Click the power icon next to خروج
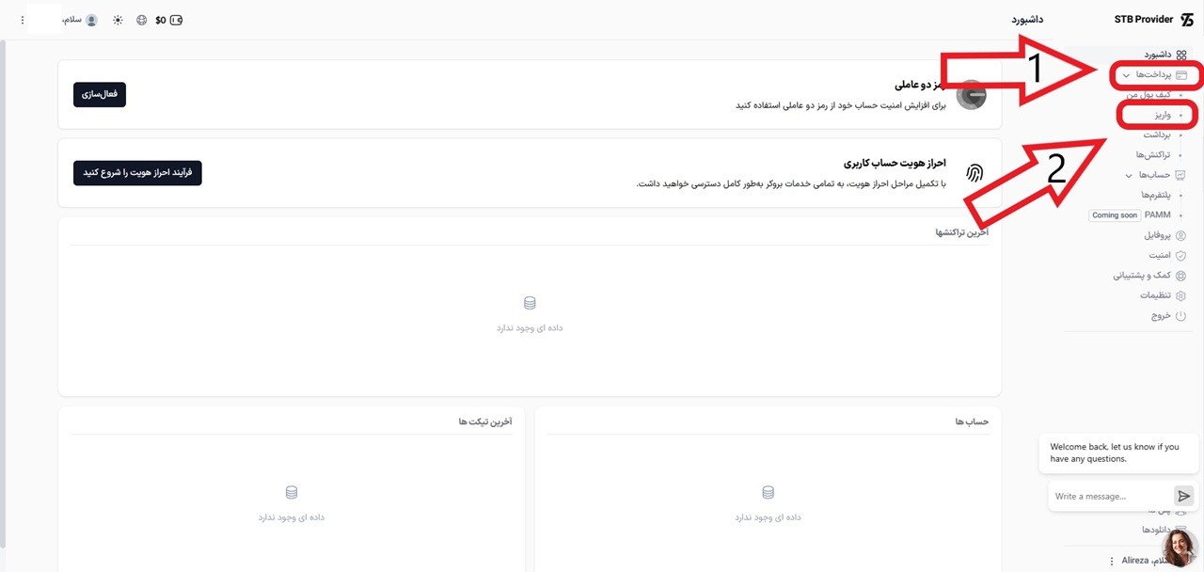Image resolution: width=1204 pixels, height=572 pixels. click(1181, 316)
